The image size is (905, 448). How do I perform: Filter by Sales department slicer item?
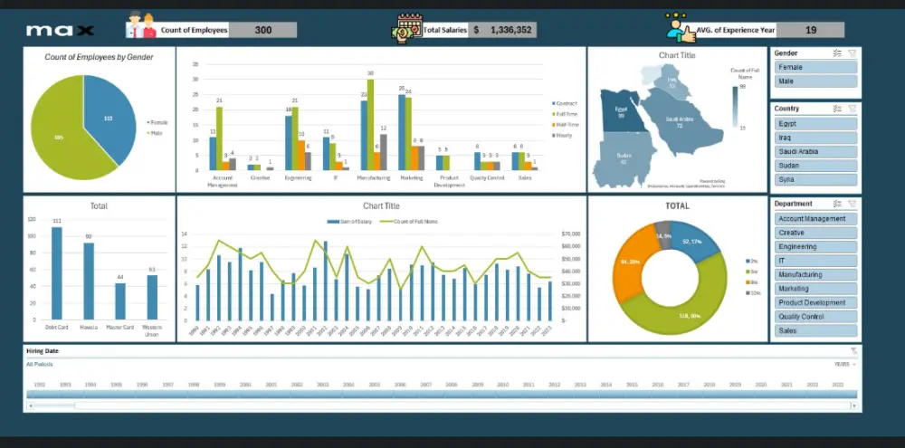point(815,331)
